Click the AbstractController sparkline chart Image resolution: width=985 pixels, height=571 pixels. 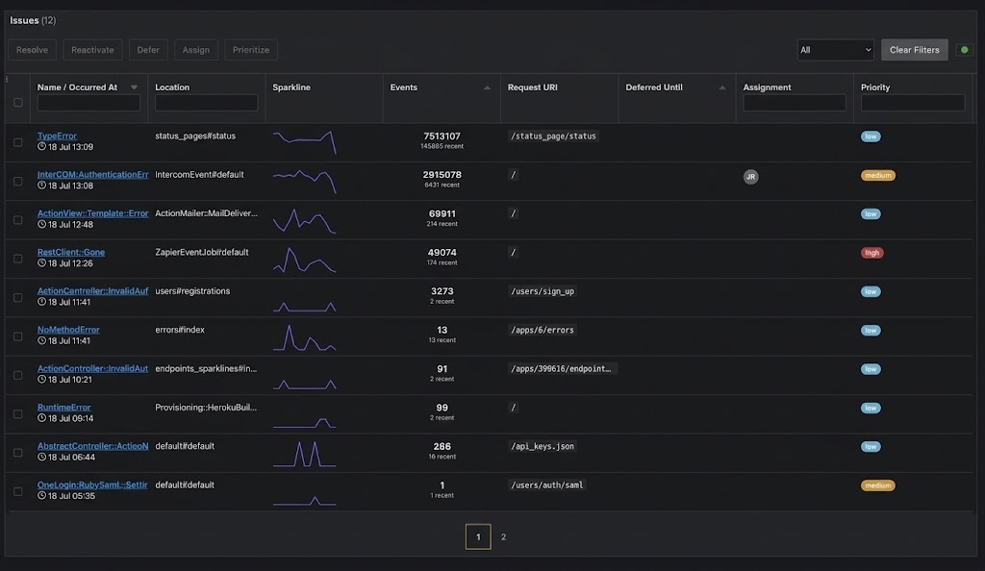[x=305, y=454]
